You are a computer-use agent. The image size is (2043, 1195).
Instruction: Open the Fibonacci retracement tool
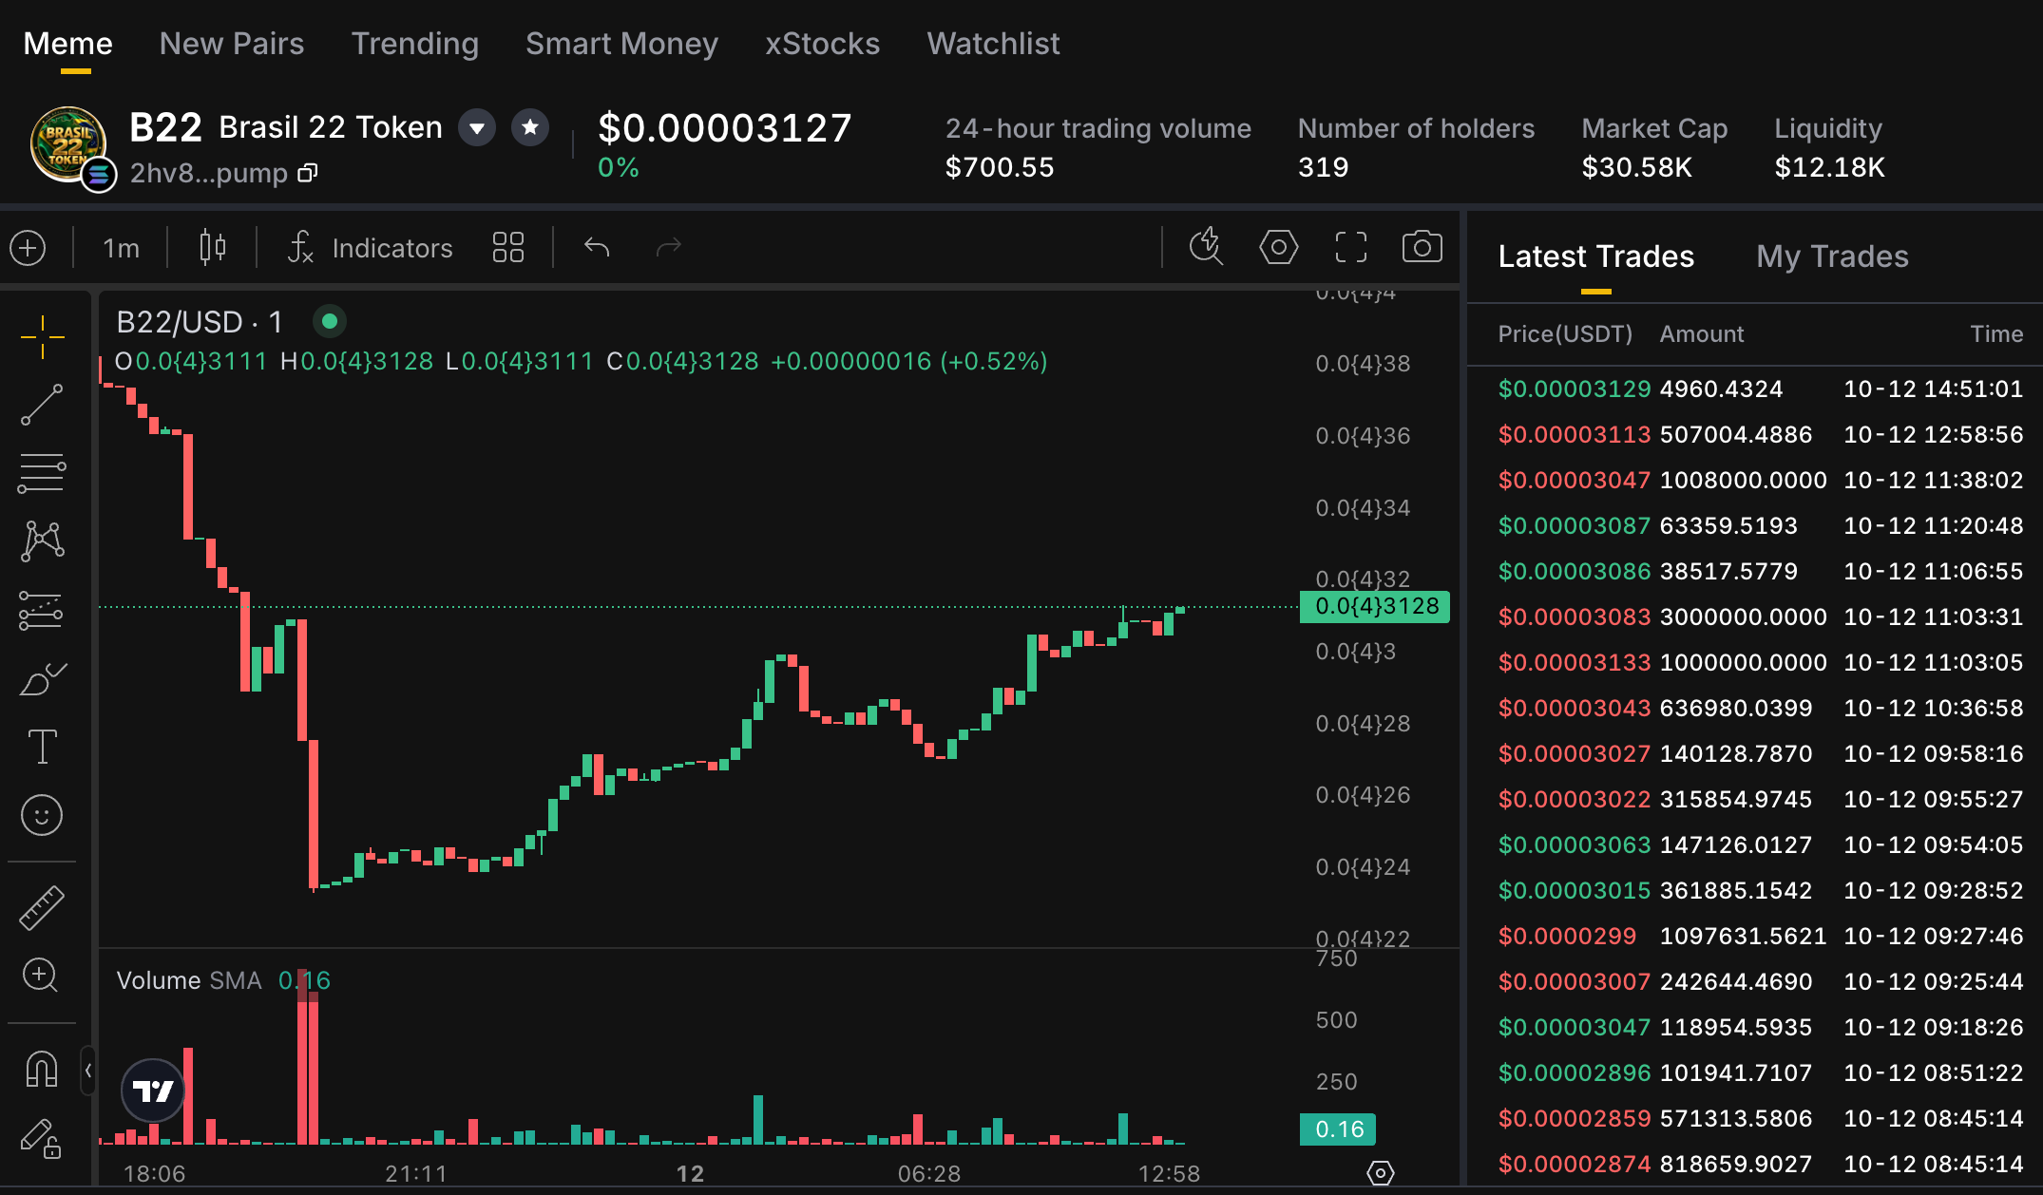point(42,472)
